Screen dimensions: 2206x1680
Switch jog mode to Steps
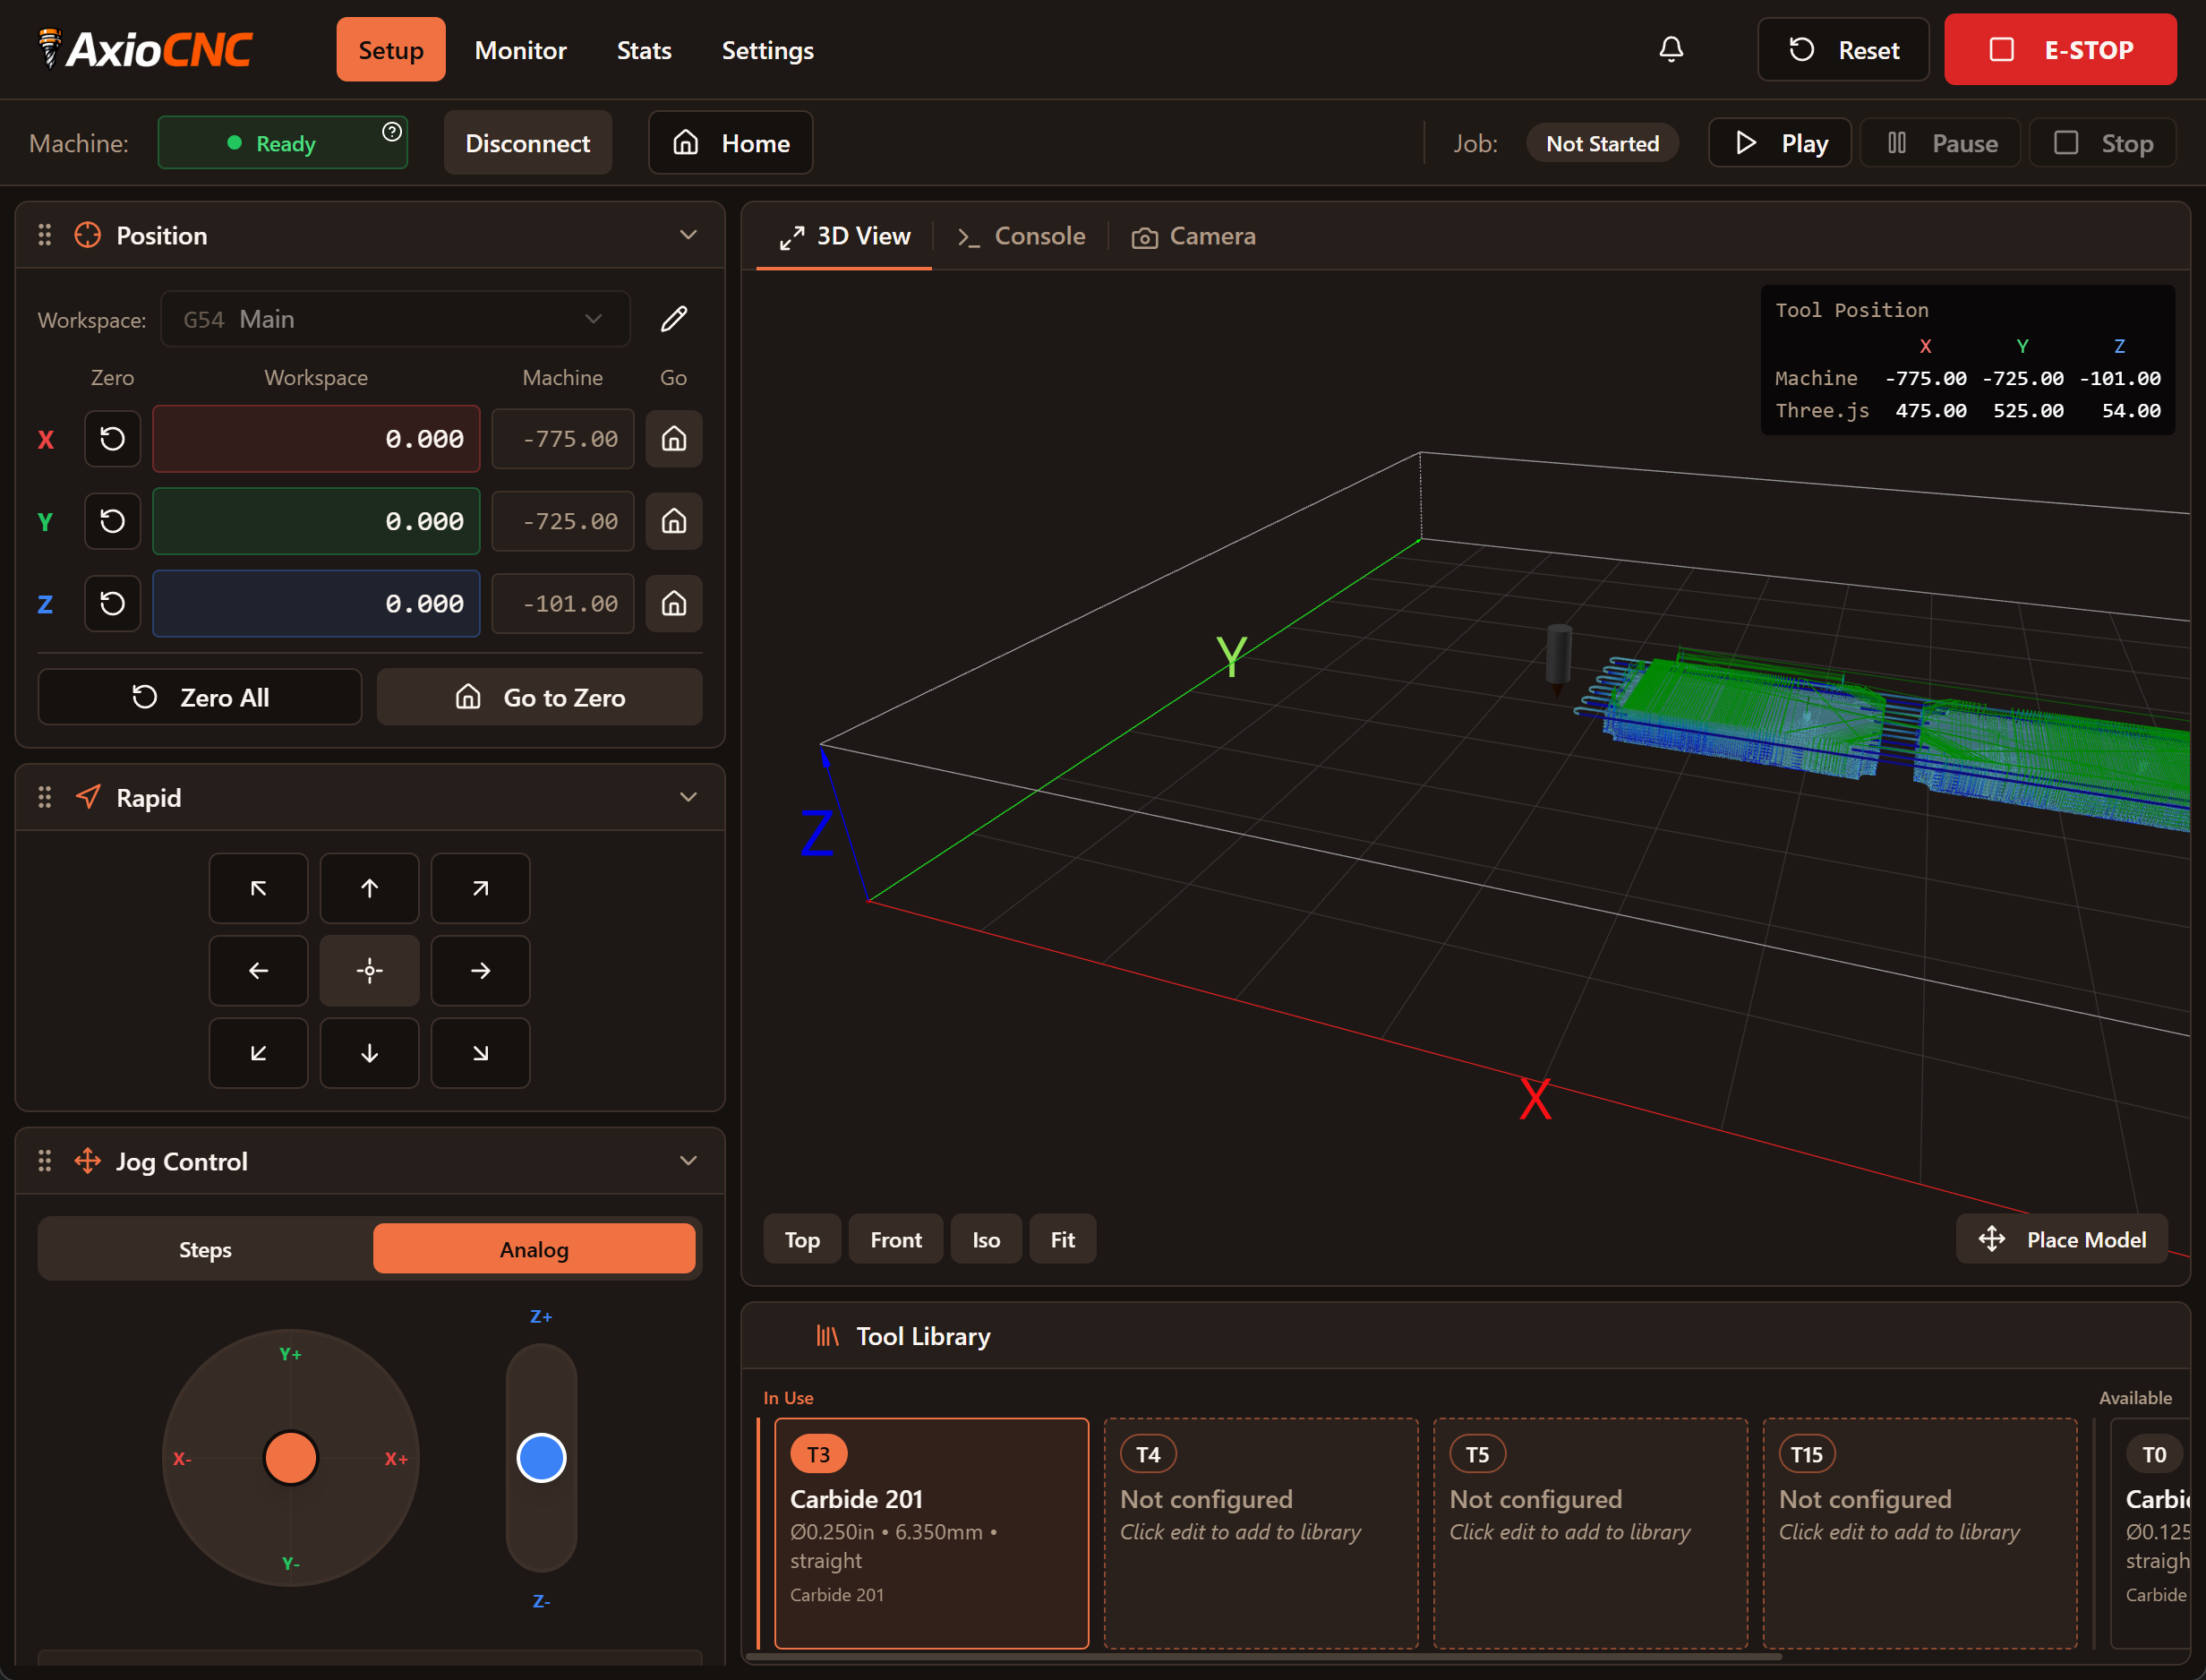[204, 1249]
